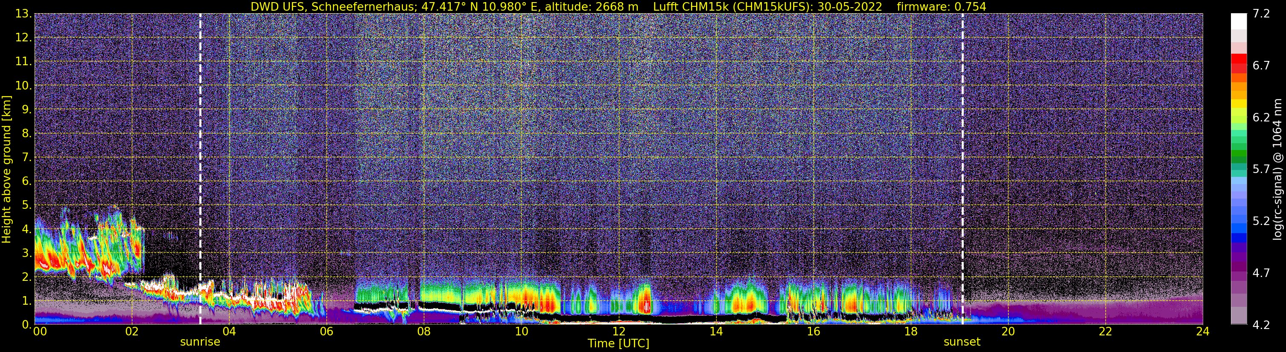Click the 14 time tick label
Image resolution: width=1286 pixels, height=352 pixels.
715,332
